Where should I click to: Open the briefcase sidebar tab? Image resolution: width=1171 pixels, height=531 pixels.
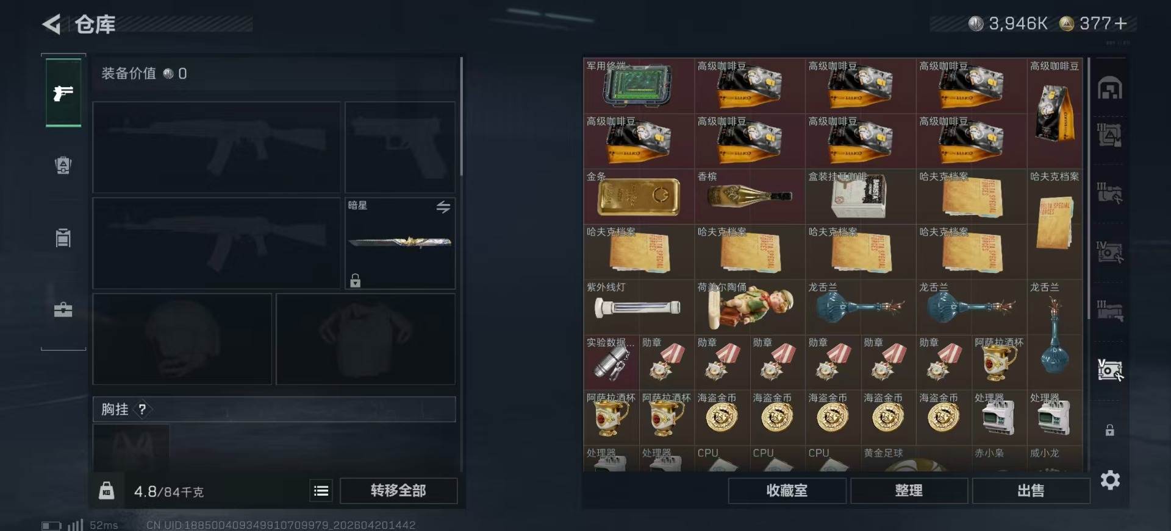63,310
